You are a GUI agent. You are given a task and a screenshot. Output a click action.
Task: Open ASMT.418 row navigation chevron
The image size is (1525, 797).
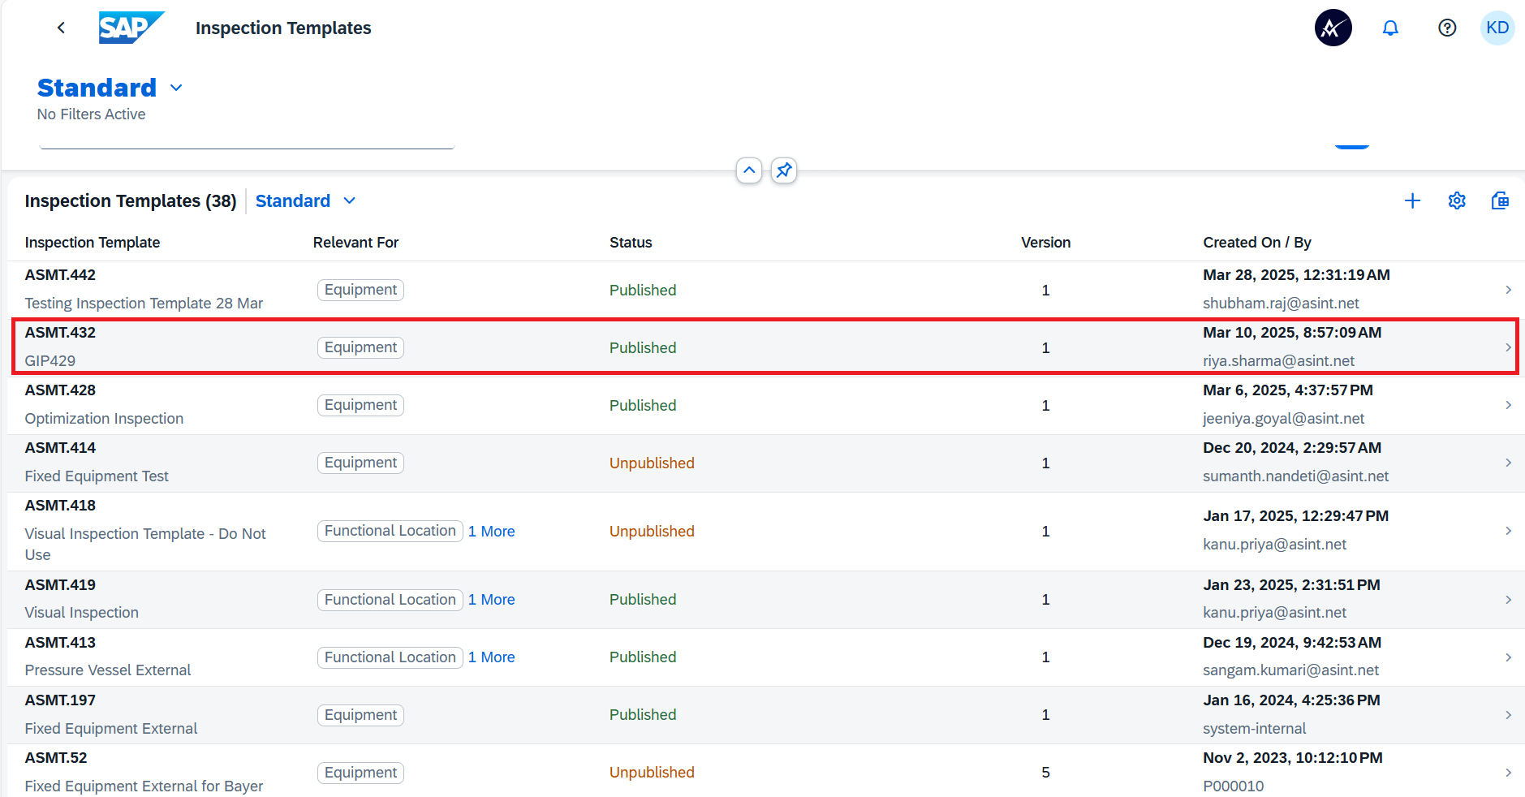coord(1508,531)
